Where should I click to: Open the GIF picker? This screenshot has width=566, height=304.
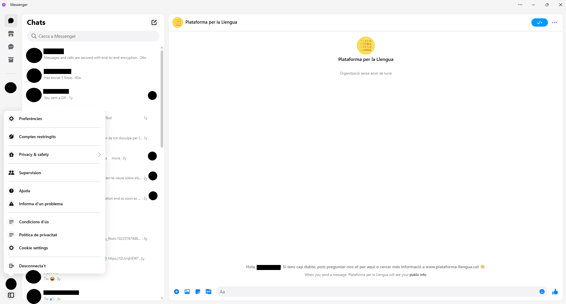(x=208, y=292)
